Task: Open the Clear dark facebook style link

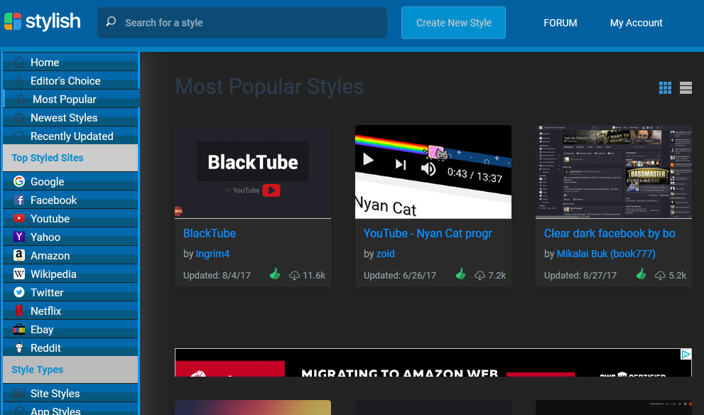Action: [x=613, y=233]
